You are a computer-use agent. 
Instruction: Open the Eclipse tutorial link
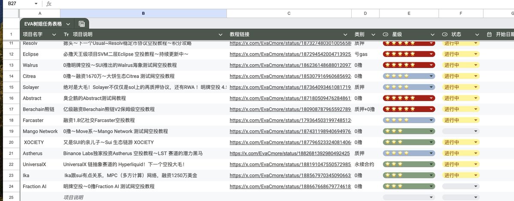pos(290,54)
